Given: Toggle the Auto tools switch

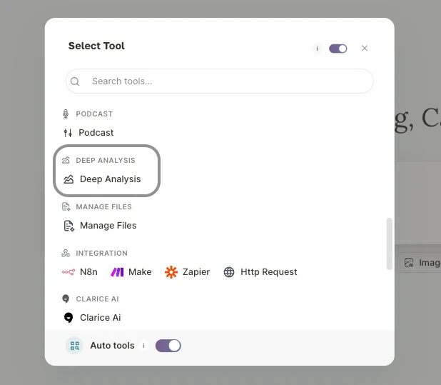Looking at the screenshot, I should tap(168, 346).
